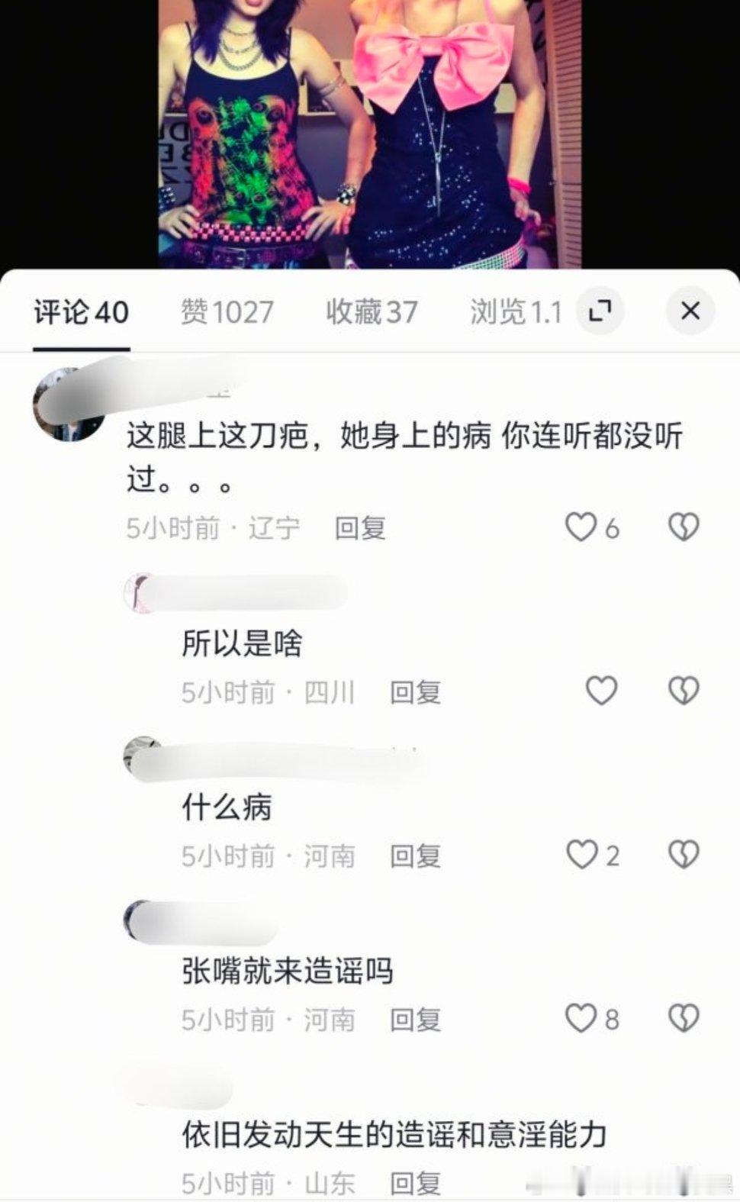740x1202 pixels.
Task: Tap the photo of two people above
Action: [369, 134]
